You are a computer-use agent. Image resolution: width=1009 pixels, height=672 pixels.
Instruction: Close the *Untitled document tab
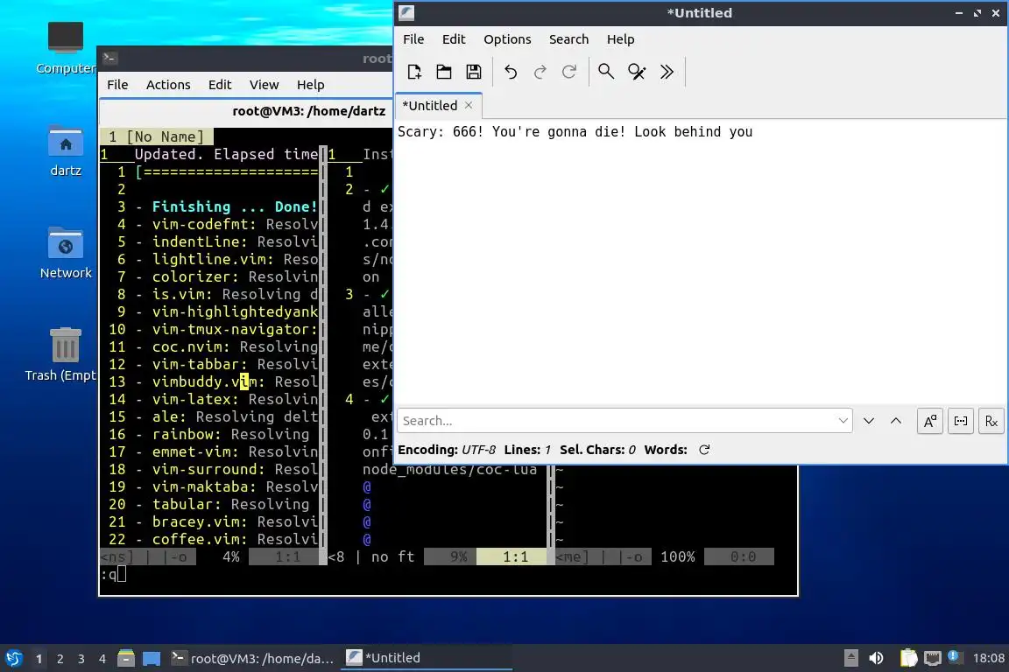469,105
